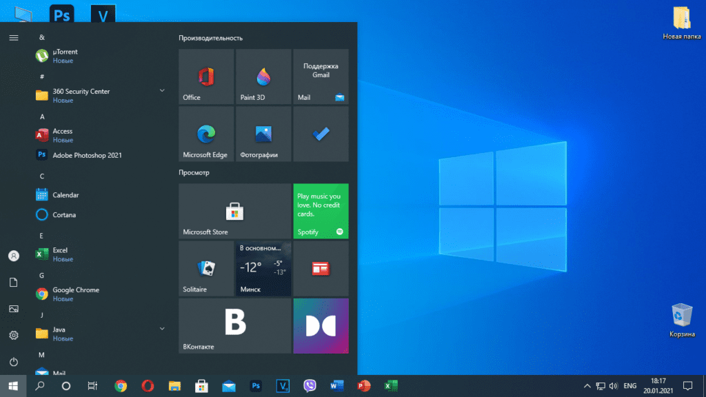The image size is (706, 397).
Task: Select the Корзина recycle bin
Action: coord(682,320)
